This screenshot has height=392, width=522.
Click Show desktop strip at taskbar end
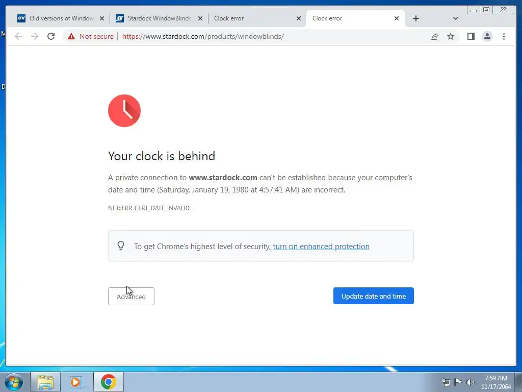(518, 382)
